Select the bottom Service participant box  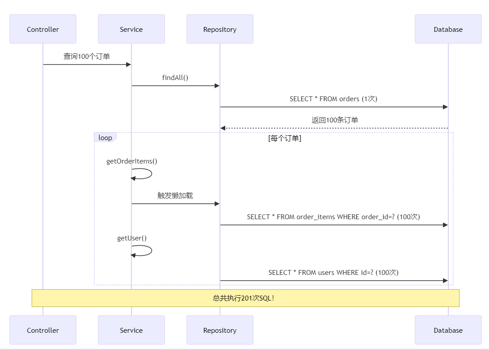[x=131, y=330]
